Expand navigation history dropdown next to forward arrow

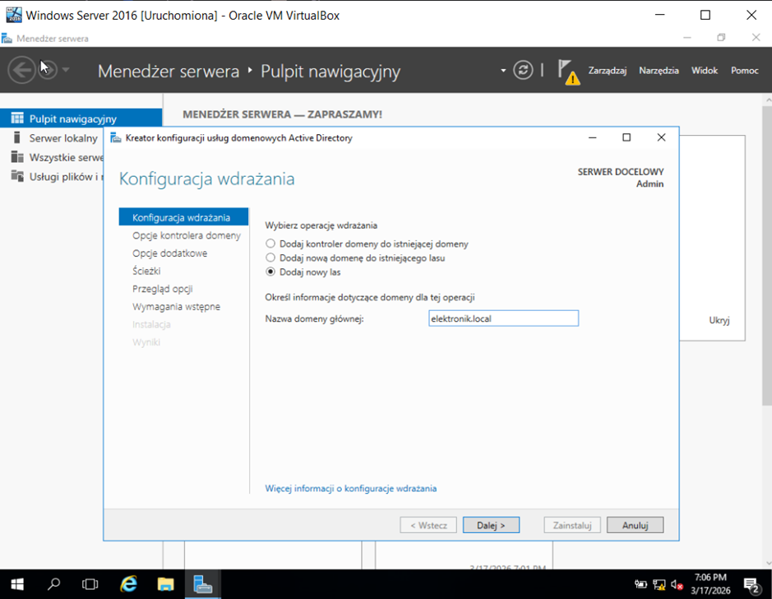tap(66, 71)
